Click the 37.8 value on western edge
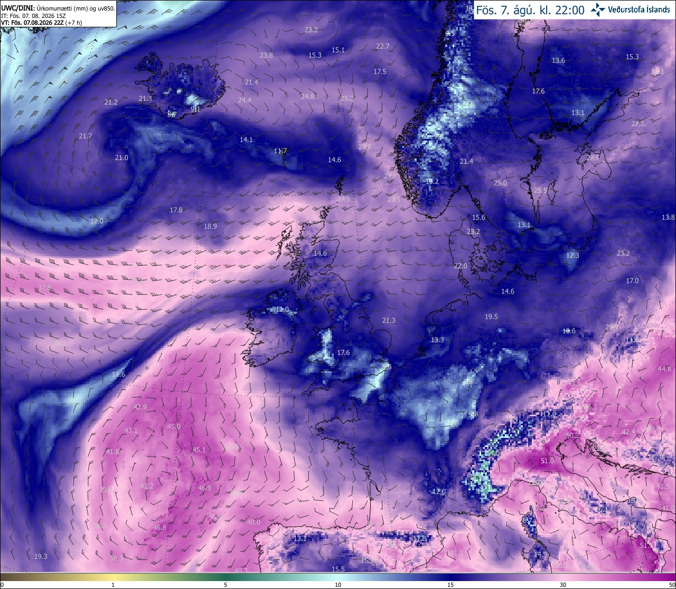The height and width of the screenshot is (589, 676). tap(45, 287)
